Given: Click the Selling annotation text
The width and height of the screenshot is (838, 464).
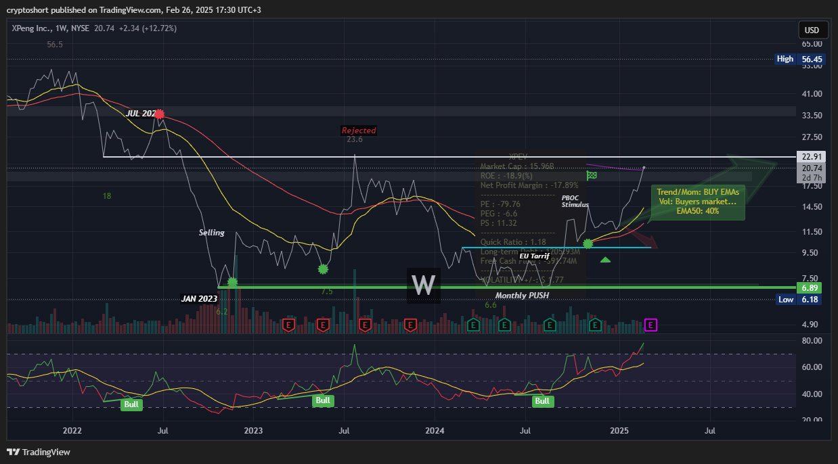Looking at the screenshot, I should [x=211, y=233].
